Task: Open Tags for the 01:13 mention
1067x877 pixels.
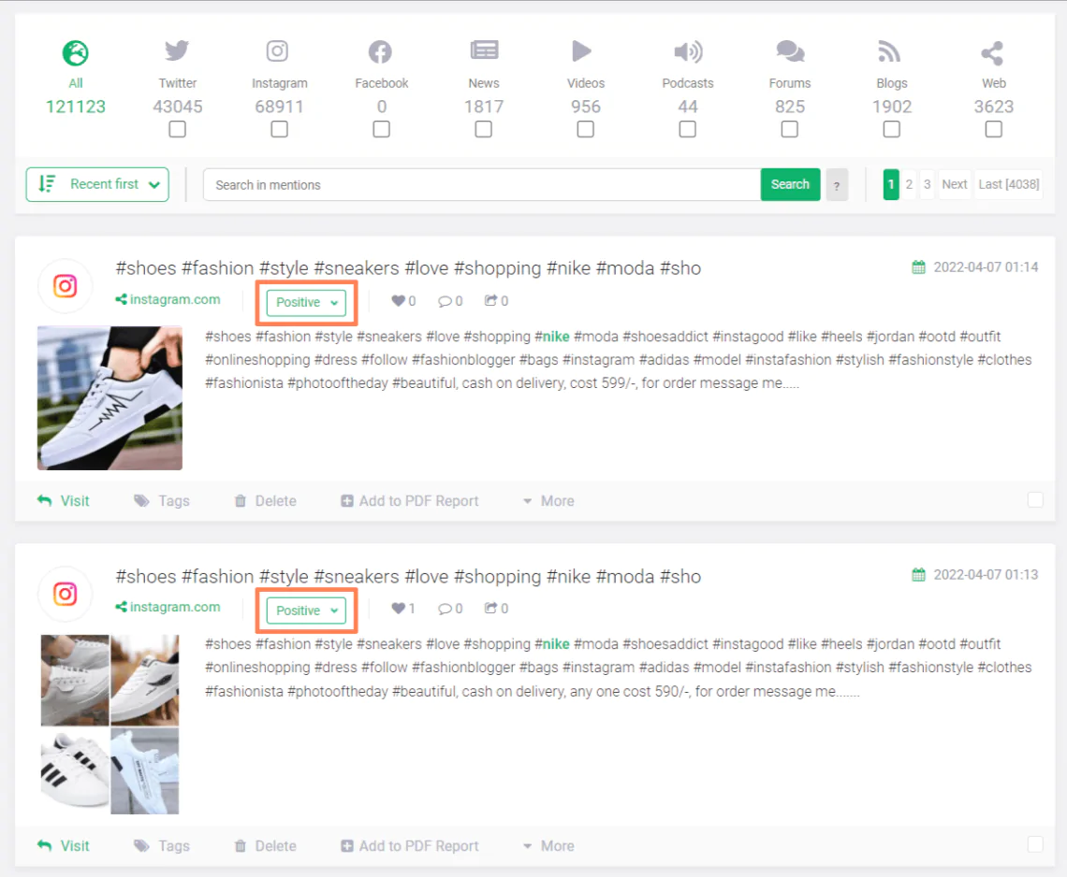Action: (x=162, y=846)
